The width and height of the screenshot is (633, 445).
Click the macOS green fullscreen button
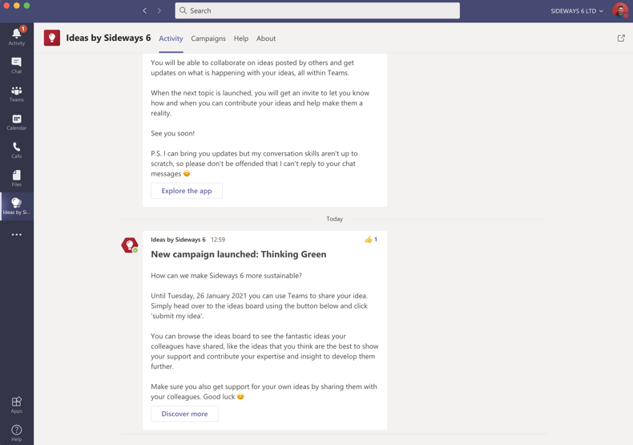[26, 6]
